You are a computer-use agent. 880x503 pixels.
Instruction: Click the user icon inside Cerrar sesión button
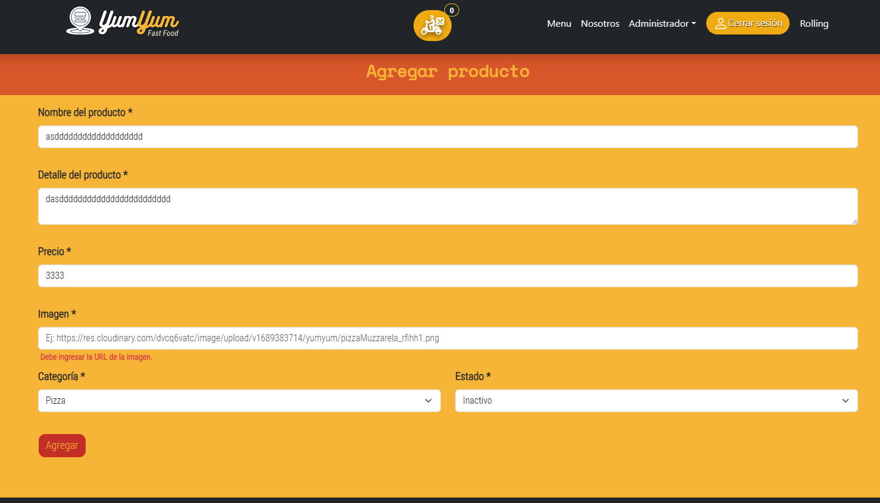pyautogui.click(x=721, y=23)
